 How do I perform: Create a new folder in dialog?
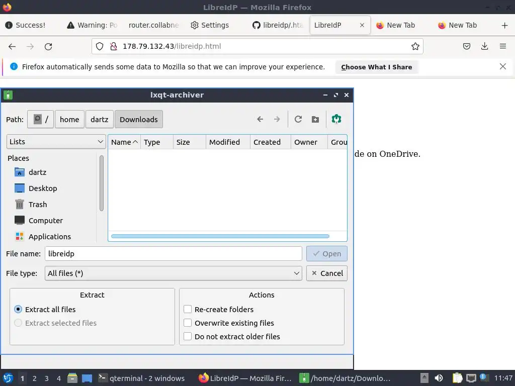[315, 119]
